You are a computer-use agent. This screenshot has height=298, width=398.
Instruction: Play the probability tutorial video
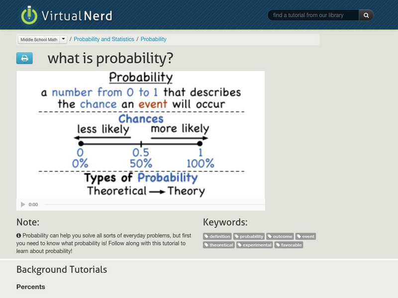22,203
